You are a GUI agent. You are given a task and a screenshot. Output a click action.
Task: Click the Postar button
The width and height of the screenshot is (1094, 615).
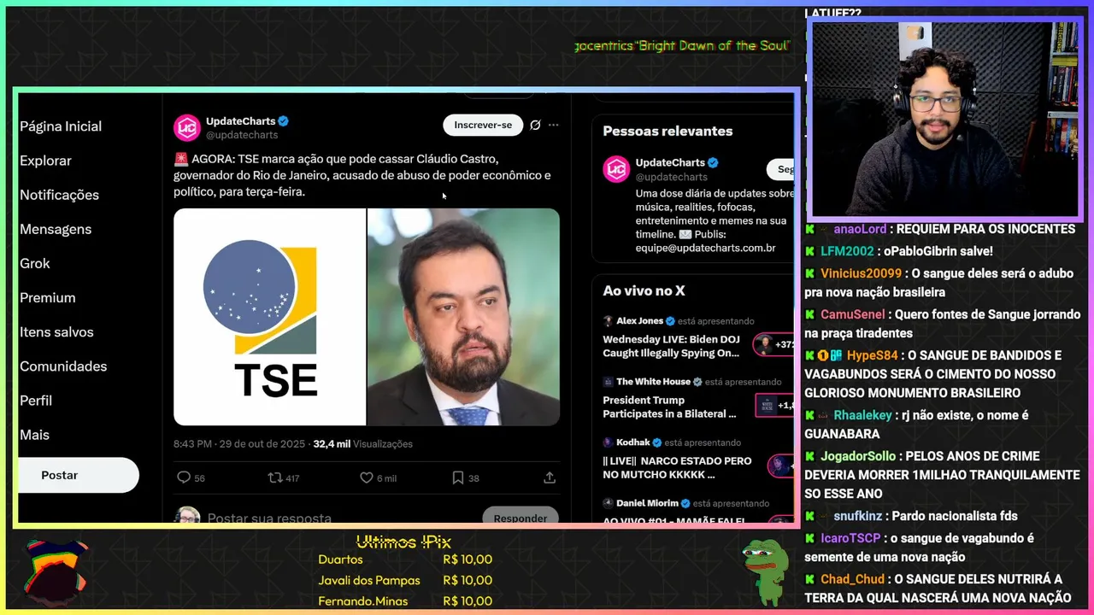(x=79, y=475)
